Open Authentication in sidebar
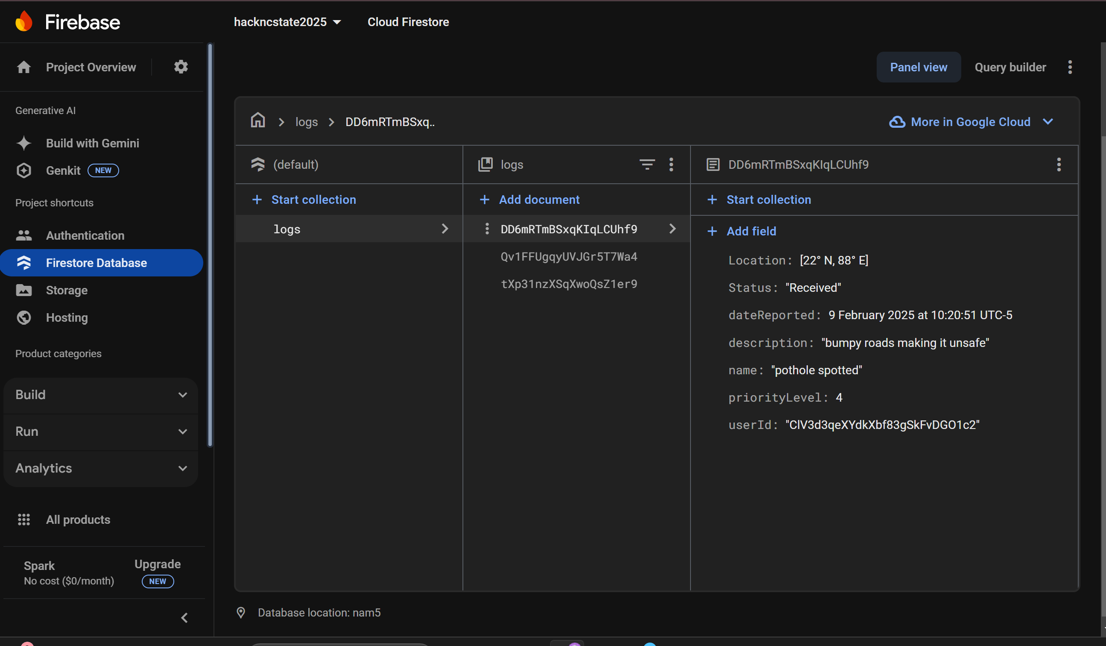 coord(85,235)
